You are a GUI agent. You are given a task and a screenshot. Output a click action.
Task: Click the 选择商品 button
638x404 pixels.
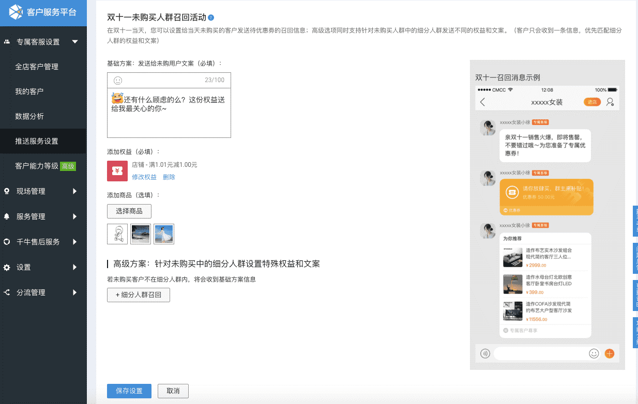click(129, 211)
